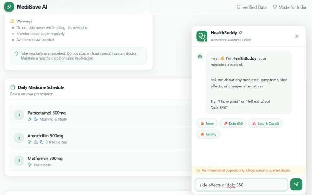Select the Dolo 650 quick suggestion chip
This screenshot has width=312, height=195.
233,123
